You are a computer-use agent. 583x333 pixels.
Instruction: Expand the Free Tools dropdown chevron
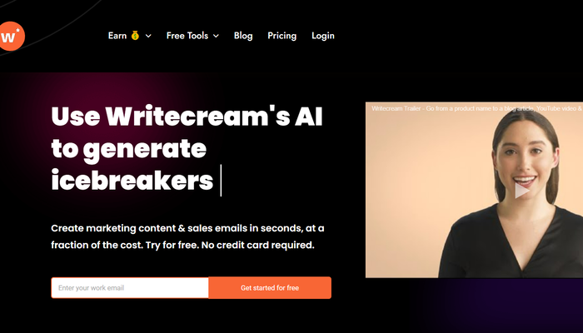[216, 36]
